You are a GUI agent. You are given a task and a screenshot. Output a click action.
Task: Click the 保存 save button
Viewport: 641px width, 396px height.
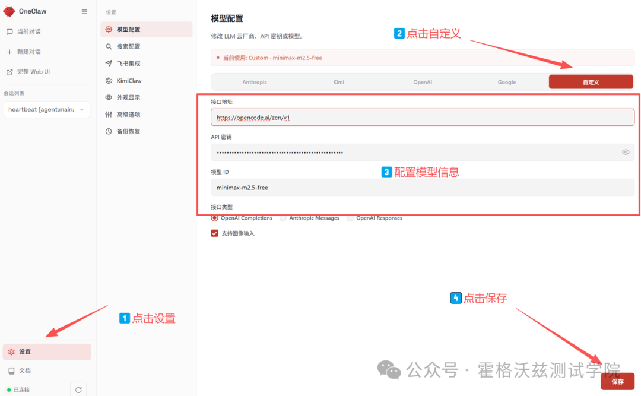click(x=618, y=382)
